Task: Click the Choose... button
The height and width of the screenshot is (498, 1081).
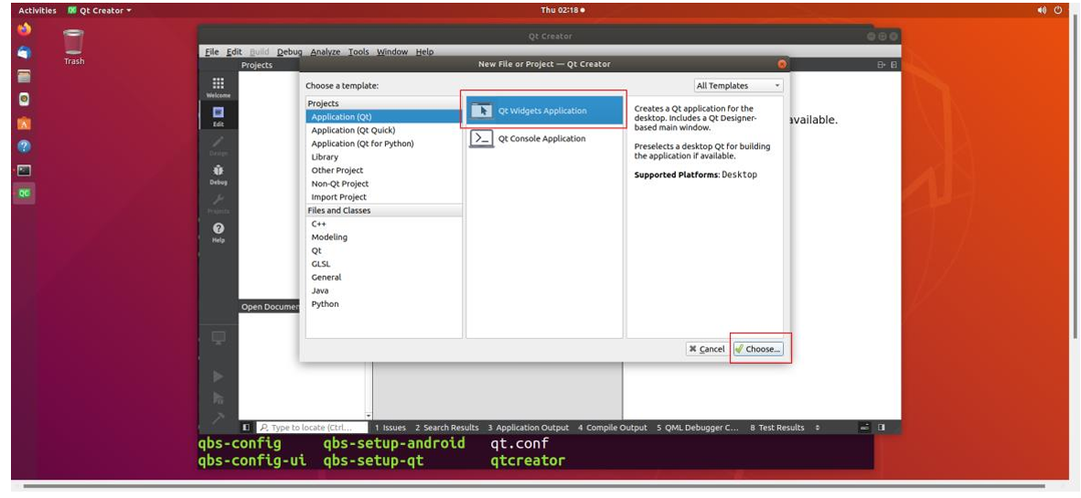Action: click(757, 349)
